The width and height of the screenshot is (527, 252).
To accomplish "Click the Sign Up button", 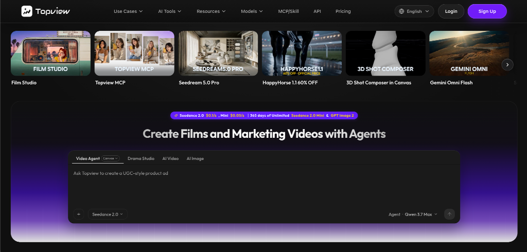I will click(487, 11).
